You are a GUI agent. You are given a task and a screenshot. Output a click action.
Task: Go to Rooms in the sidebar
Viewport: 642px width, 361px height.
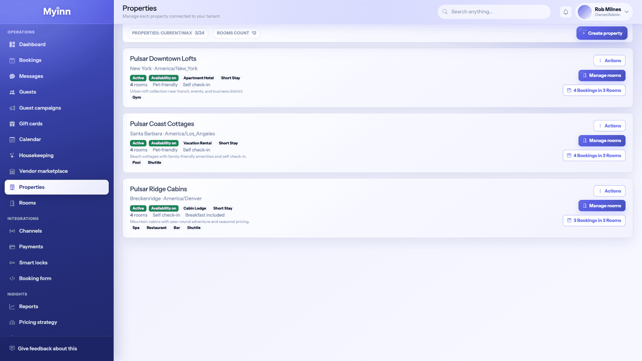pyautogui.click(x=57, y=203)
